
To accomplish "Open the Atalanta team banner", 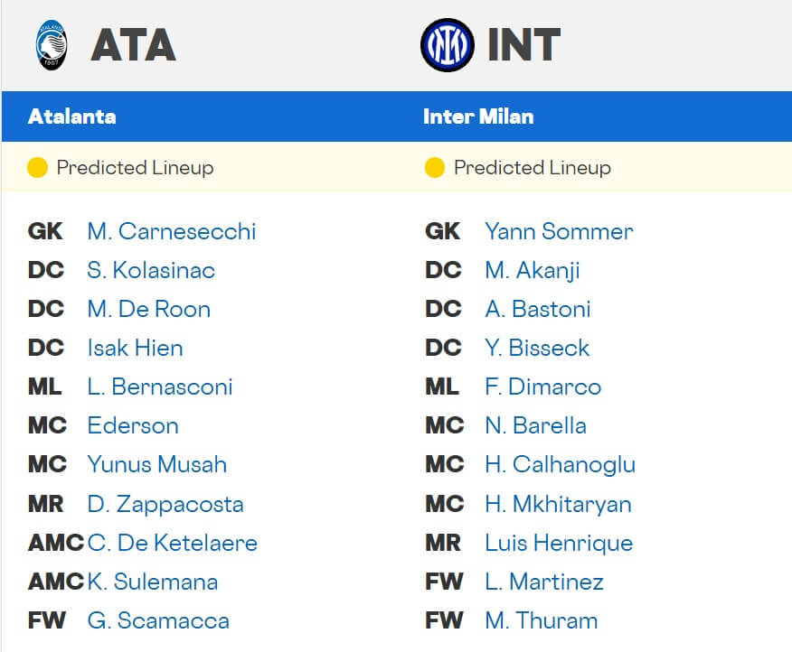I will [72, 116].
